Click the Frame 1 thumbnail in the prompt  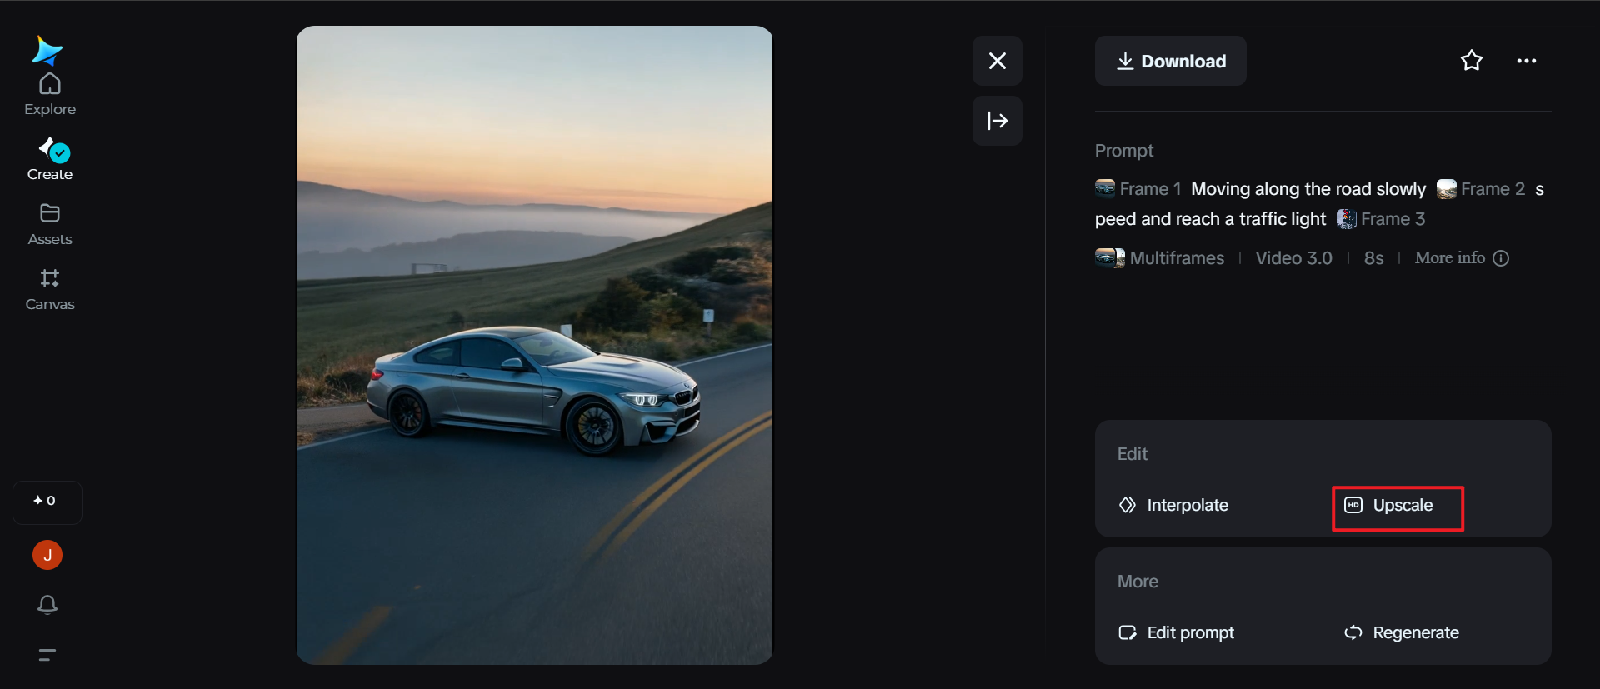tap(1105, 188)
